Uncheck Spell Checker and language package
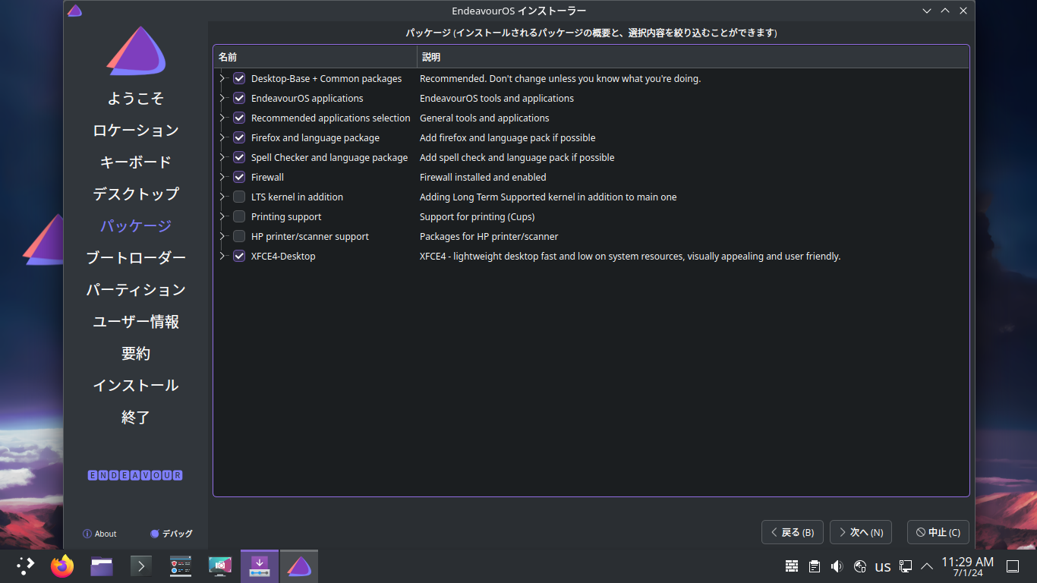The image size is (1037, 583). pos(239,157)
